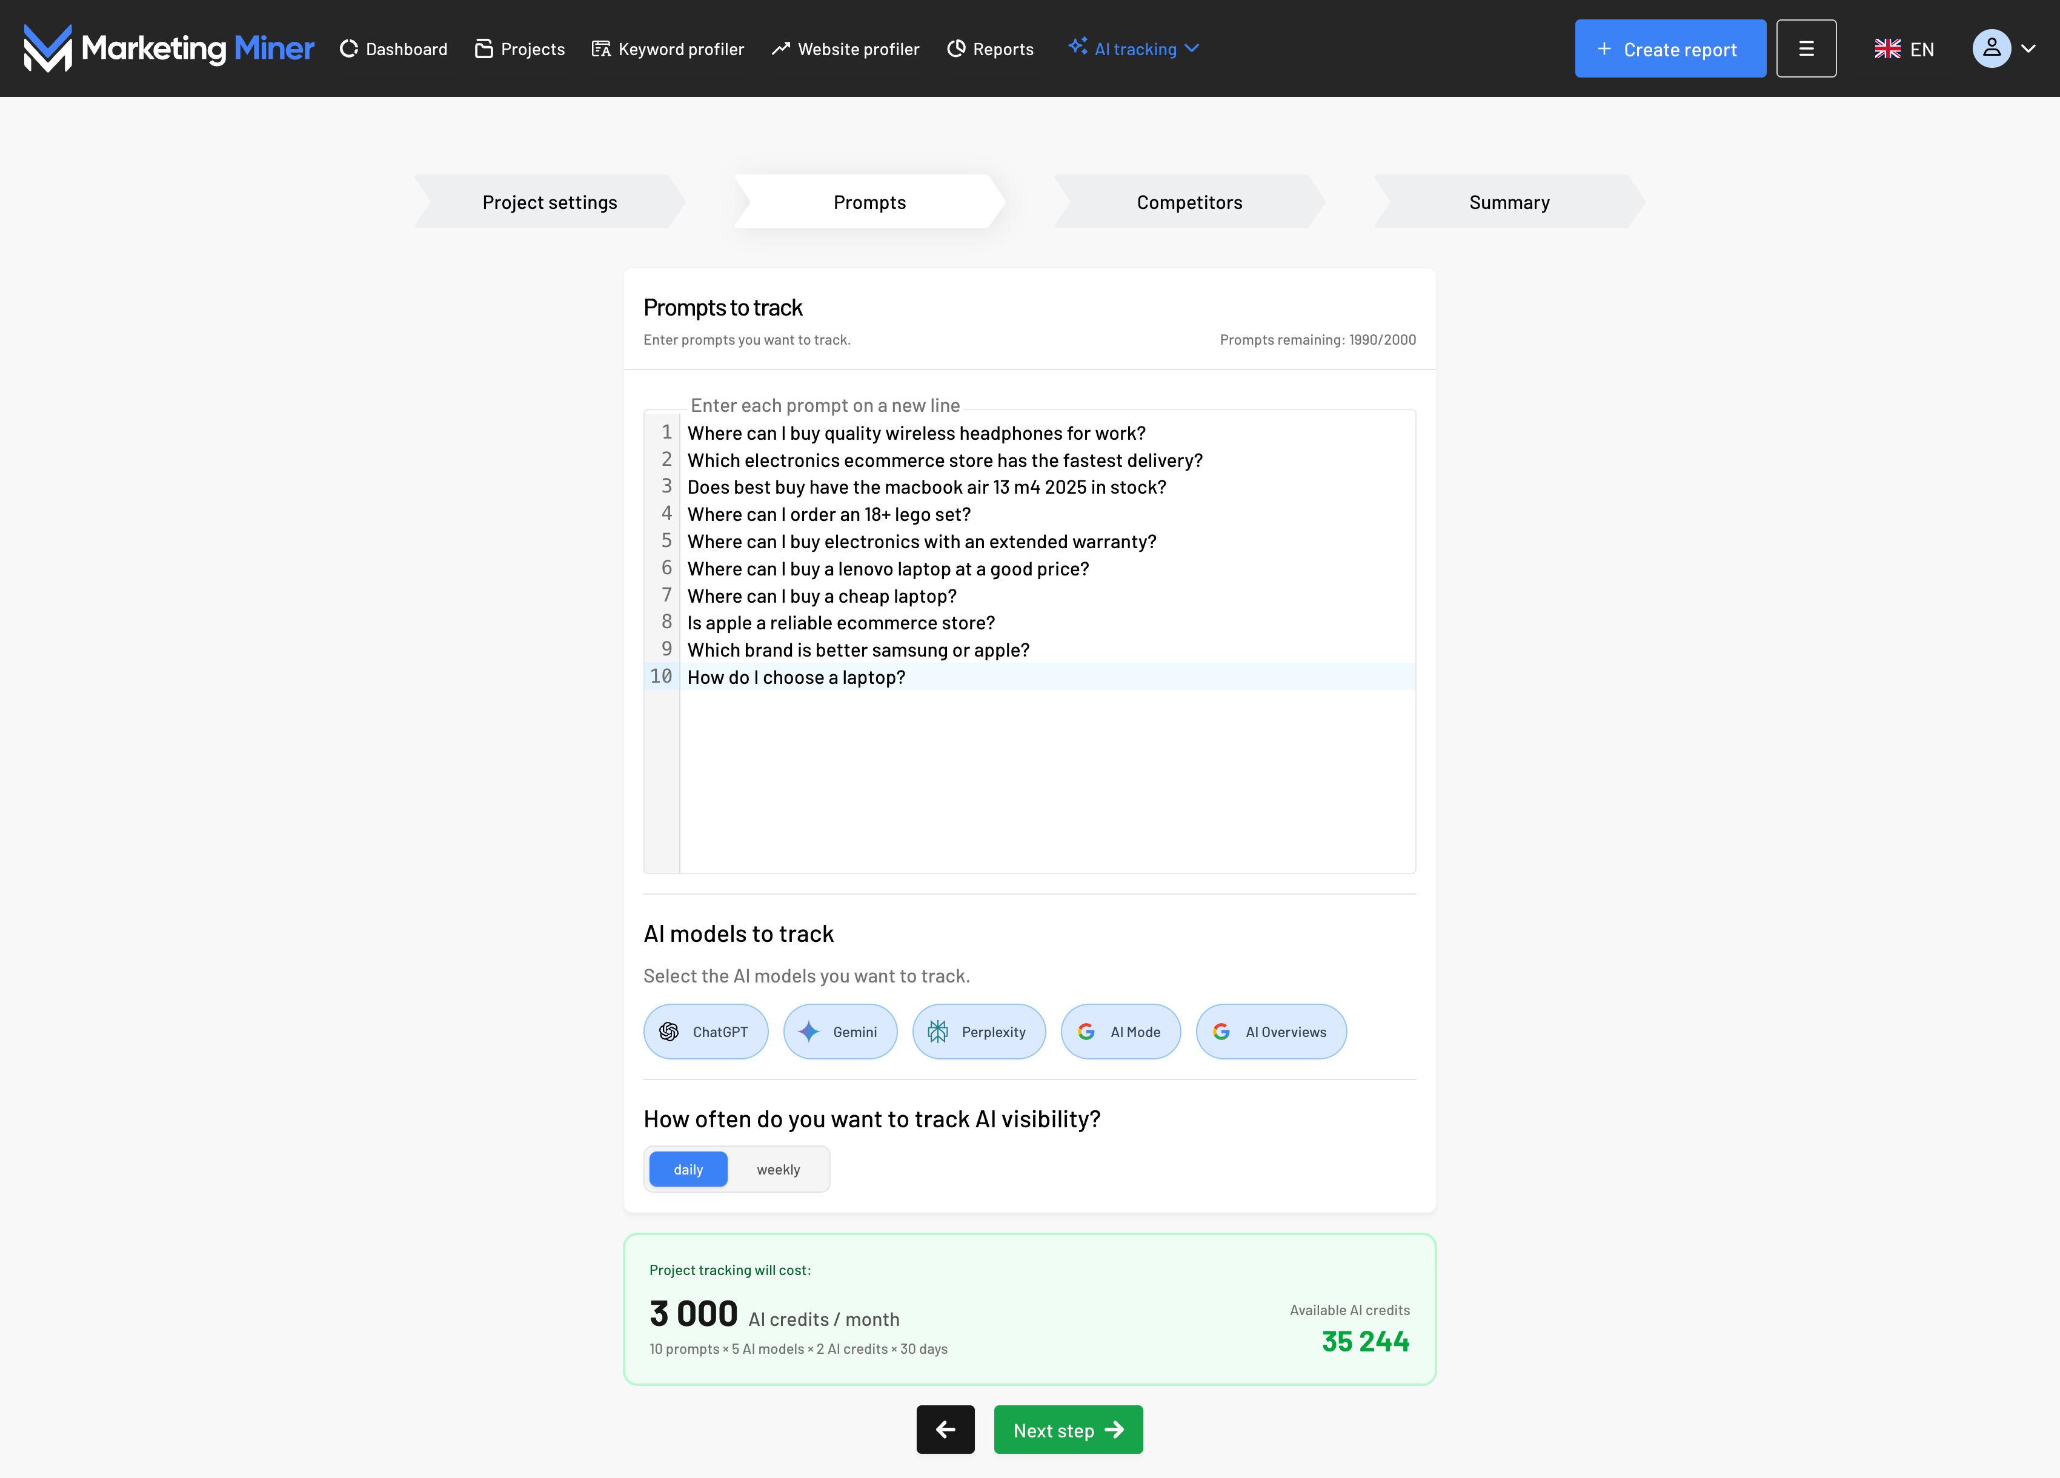Deselect the ChatGPT model chip
The height and width of the screenshot is (1478, 2060).
(x=706, y=1032)
